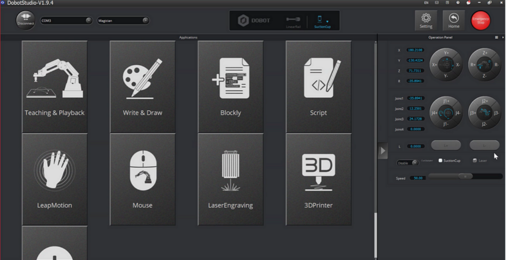The width and height of the screenshot is (506, 260).
Task: Raise the arm with Z+
Action: [x=485, y=53]
